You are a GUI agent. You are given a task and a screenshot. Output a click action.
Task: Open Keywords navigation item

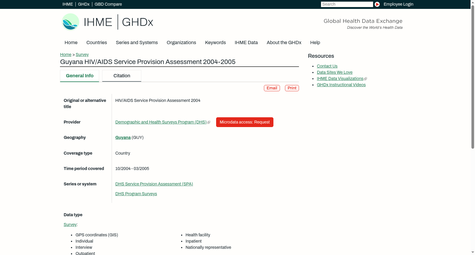click(x=215, y=43)
